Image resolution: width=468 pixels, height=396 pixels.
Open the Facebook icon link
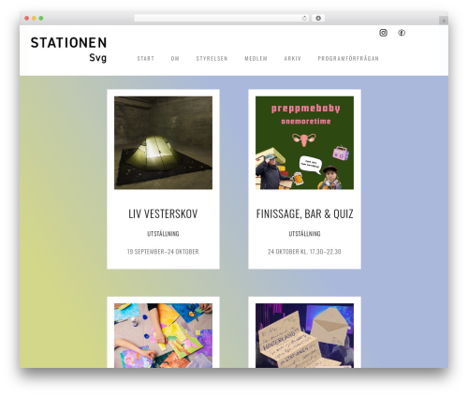pos(402,33)
